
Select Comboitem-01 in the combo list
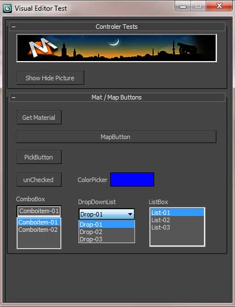[39, 222]
